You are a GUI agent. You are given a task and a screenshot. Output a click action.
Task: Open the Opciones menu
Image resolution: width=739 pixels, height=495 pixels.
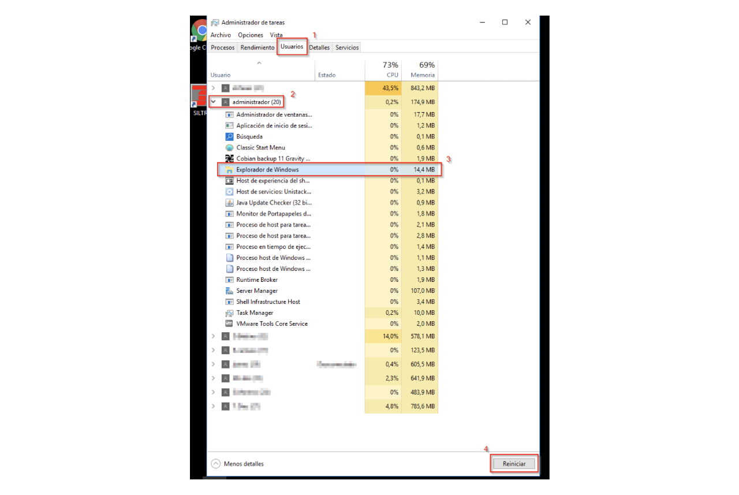(250, 35)
